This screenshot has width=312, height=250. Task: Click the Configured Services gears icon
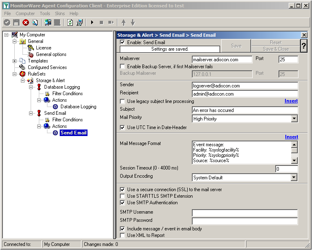22,67
